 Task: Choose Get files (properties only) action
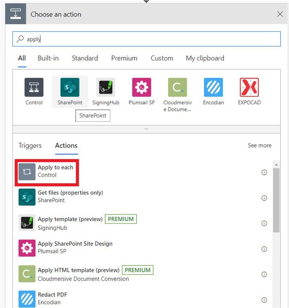pyautogui.click(x=70, y=193)
